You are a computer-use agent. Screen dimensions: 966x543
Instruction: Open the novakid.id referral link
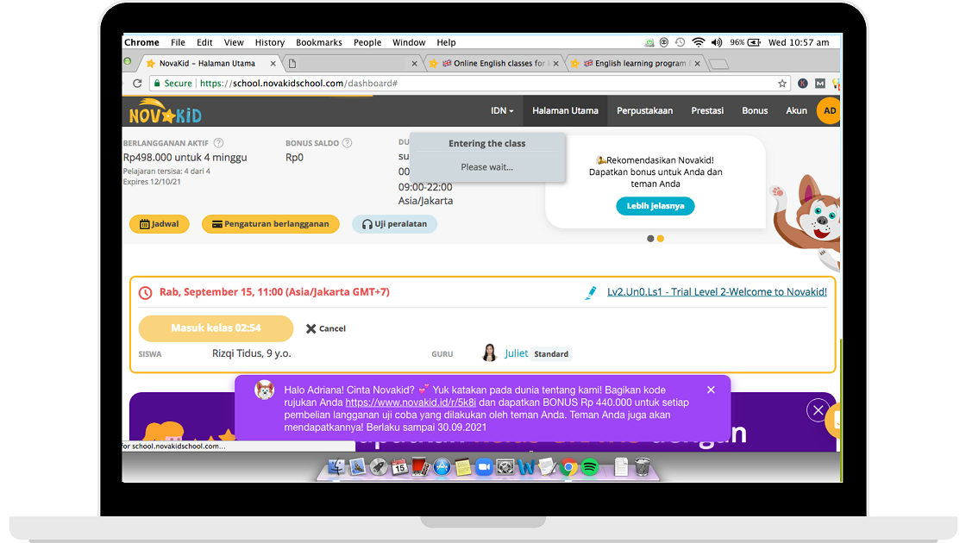(411, 403)
